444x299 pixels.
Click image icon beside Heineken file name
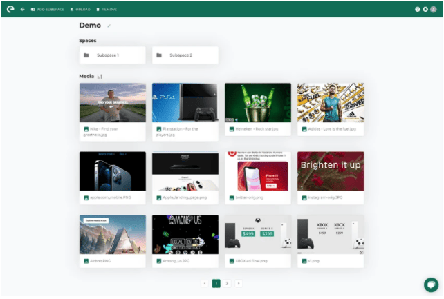click(232, 129)
